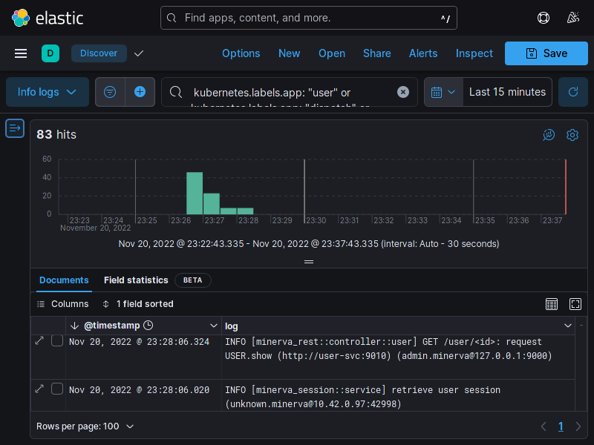Select checkbox for 23:28:06.324 row
Viewport: 594px width, 445px height.
click(x=57, y=341)
